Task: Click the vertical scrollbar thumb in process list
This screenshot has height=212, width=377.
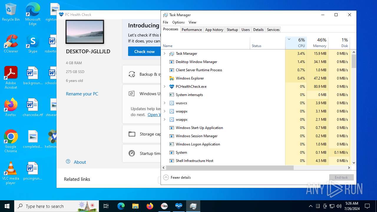Action: point(354,61)
